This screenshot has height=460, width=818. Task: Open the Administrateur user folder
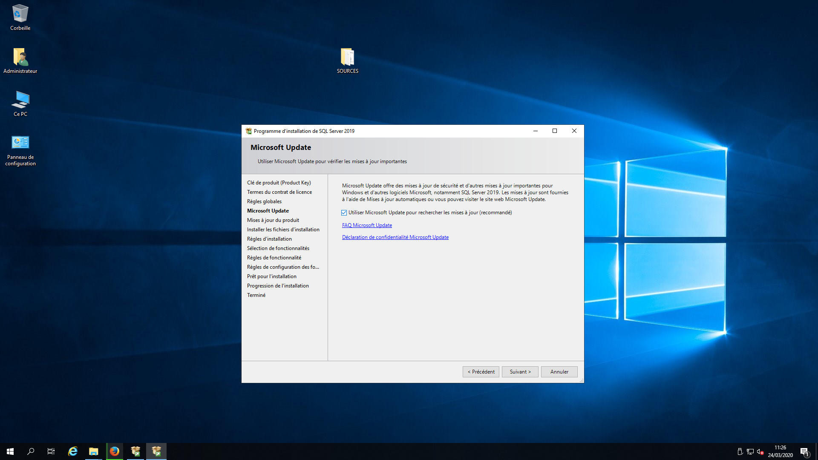(20, 57)
